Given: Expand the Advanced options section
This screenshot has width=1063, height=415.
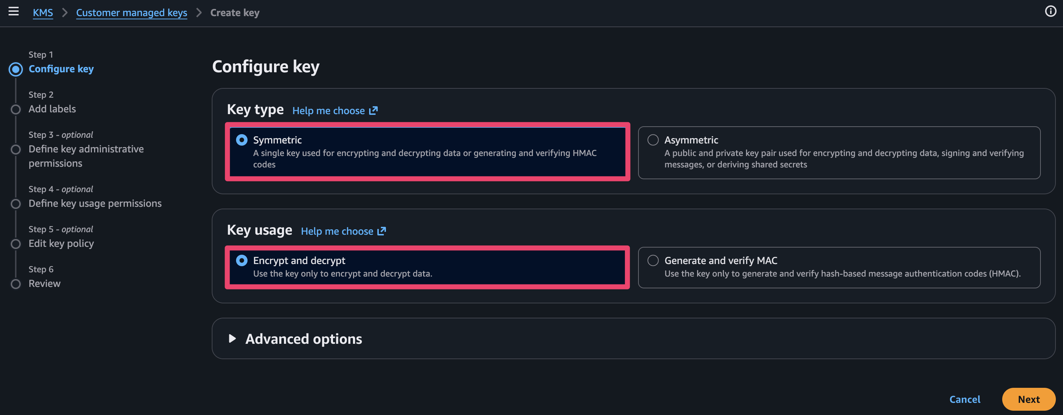Looking at the screenshot, I should pos(303,339).
